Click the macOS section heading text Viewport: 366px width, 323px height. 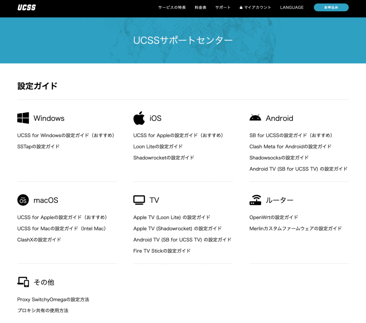click(46, 200)
